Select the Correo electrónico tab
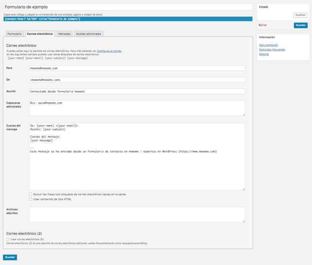The height and width of the screenshot is (265, 312). pos(40,34)
